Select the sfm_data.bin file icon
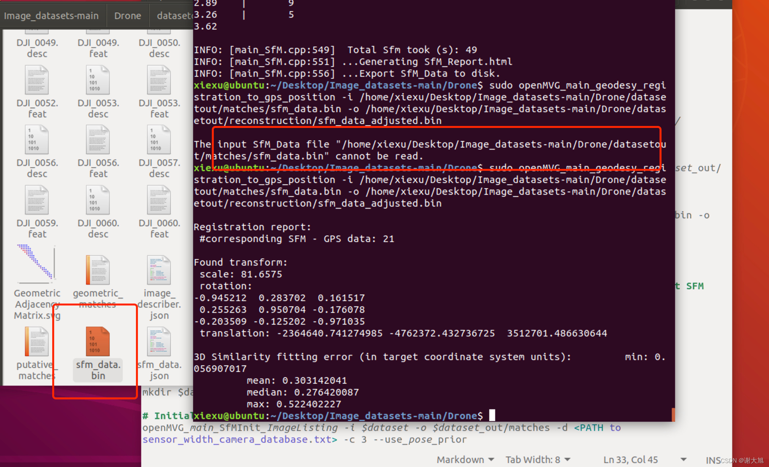This screenshot has width=769, height=467. (98, 341)
